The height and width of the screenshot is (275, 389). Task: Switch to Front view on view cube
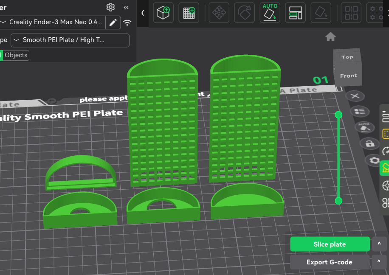(349, 76)
